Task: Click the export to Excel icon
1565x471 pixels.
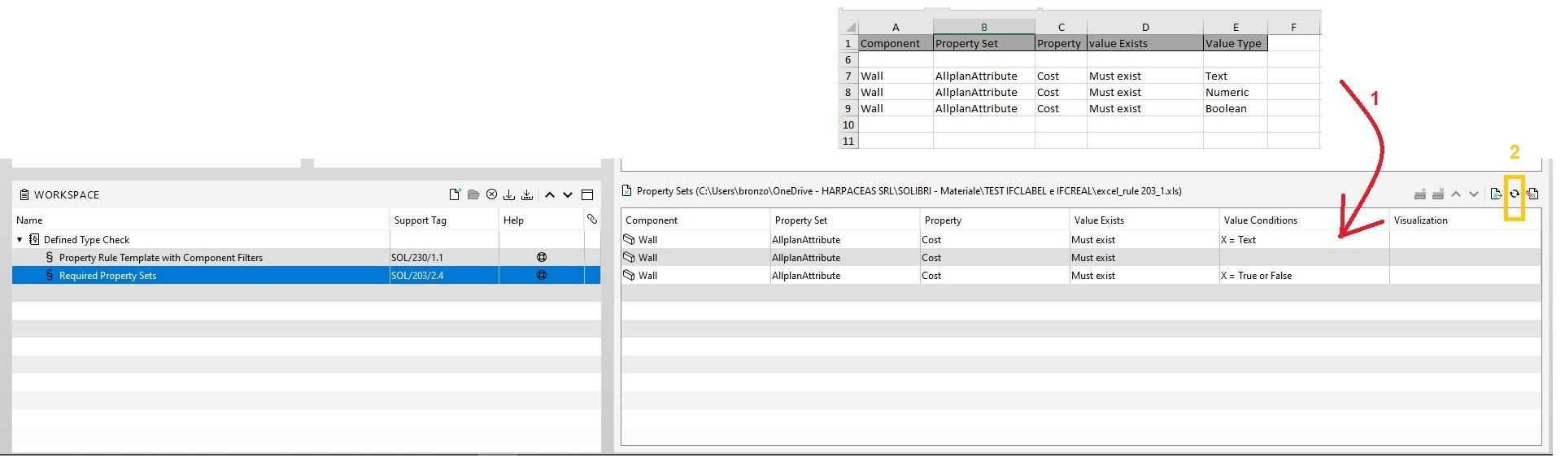Action: [1496, 194]
